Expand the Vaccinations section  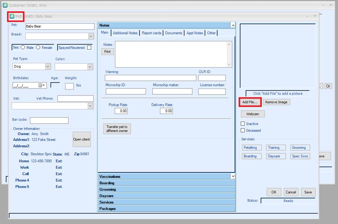233,176
